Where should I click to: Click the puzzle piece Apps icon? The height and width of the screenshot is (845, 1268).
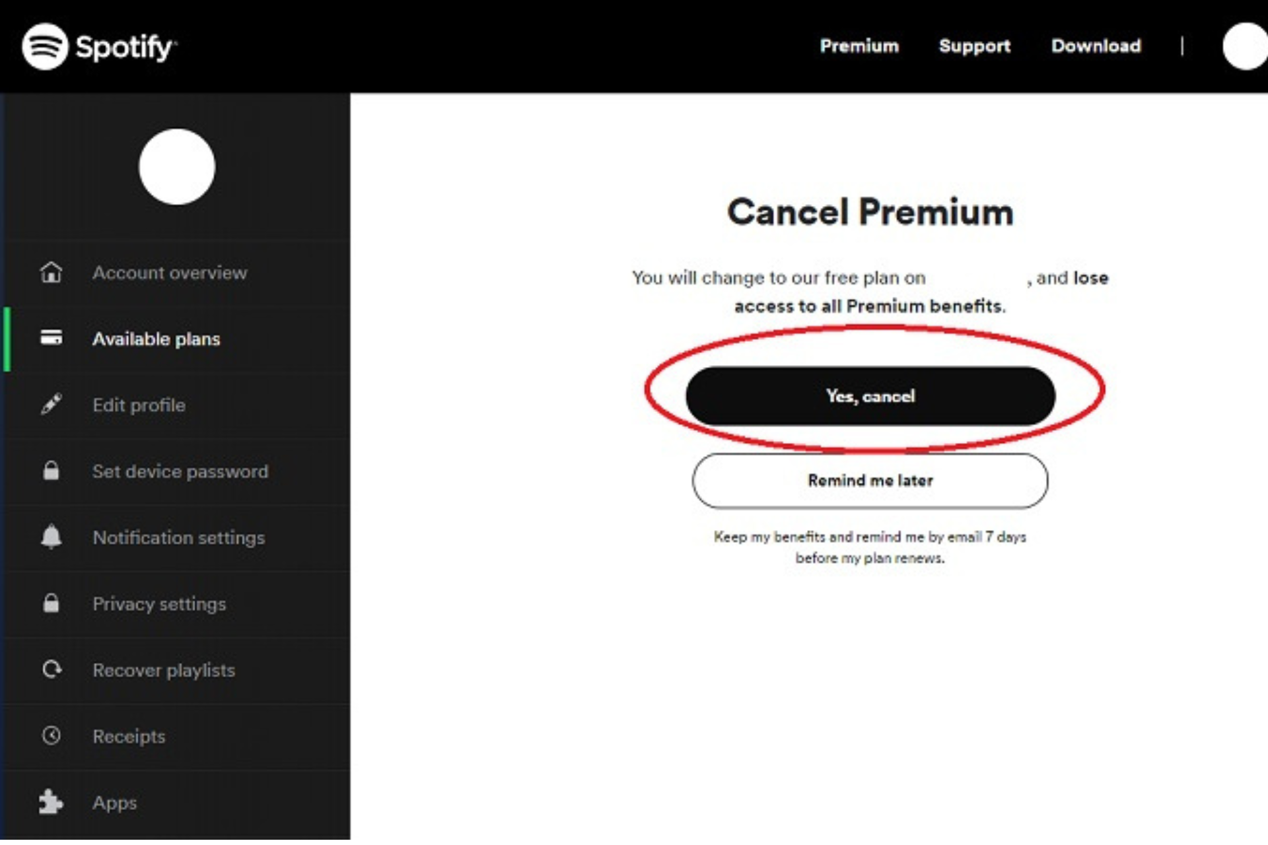(x=52, y=802)
